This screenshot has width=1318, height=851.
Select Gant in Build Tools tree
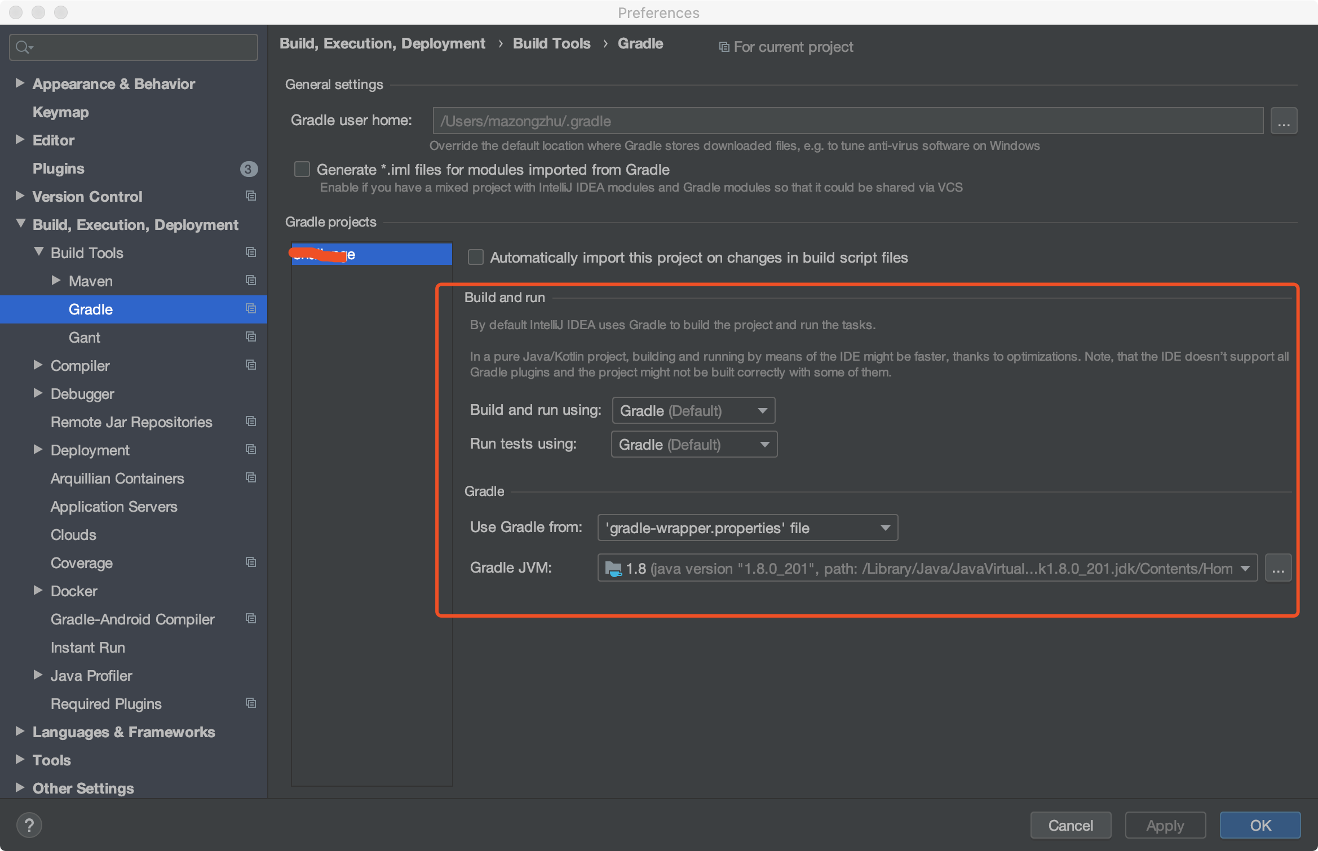tap(85, 338)
